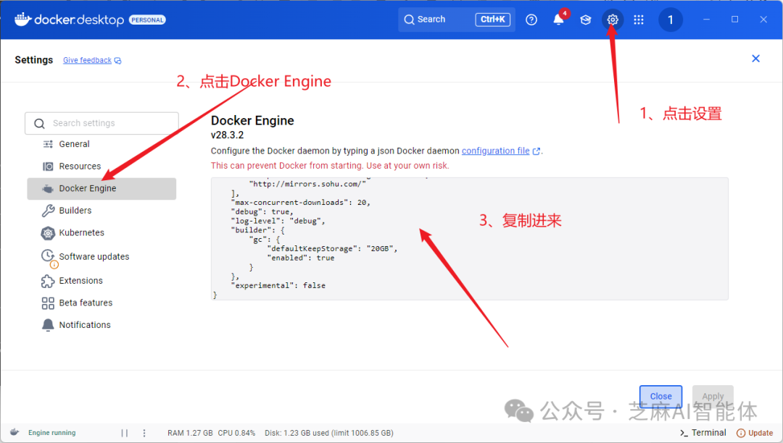
Task: Click the Software updates clock icon
Action: point(49,257)
